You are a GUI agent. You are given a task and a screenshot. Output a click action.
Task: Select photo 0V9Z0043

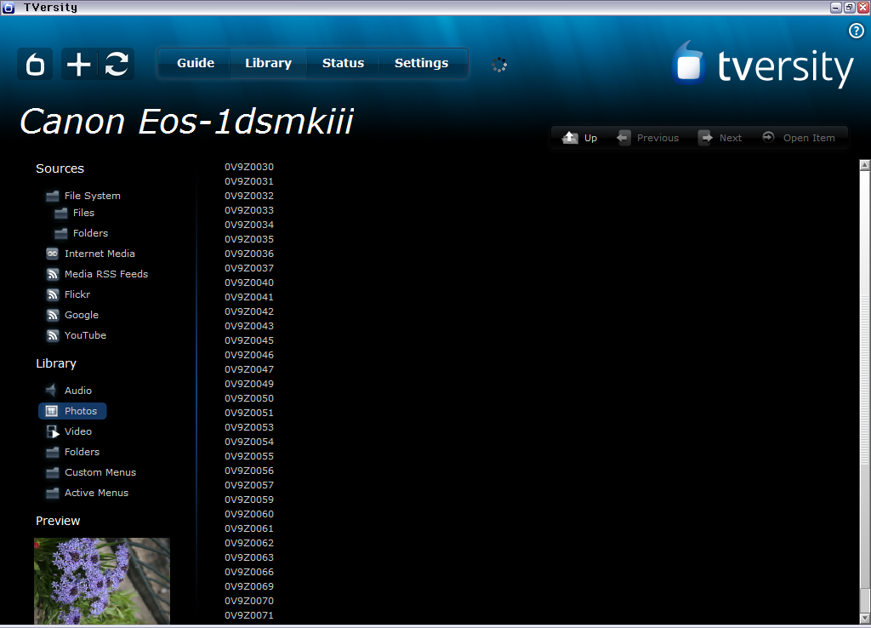click(249, 326)
